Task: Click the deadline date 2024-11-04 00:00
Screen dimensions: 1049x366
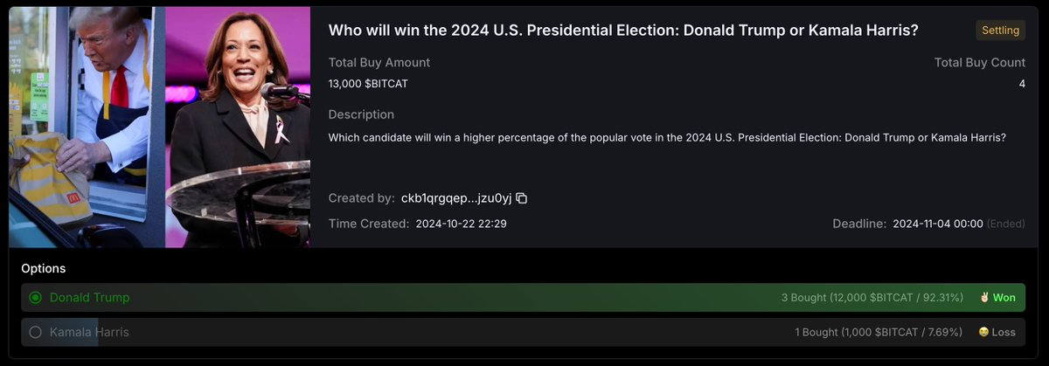Action: point(938,224)
